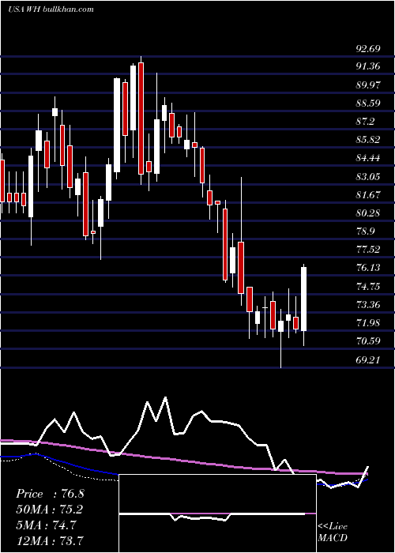Click the tallest red candle peaking near 92.69
Screen dimensions: 395x553
(141, 118)
